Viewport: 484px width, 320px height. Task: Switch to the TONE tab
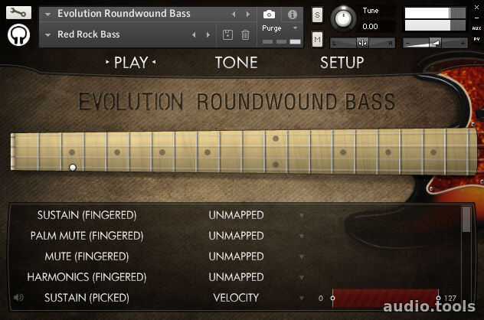click(236, 63)
